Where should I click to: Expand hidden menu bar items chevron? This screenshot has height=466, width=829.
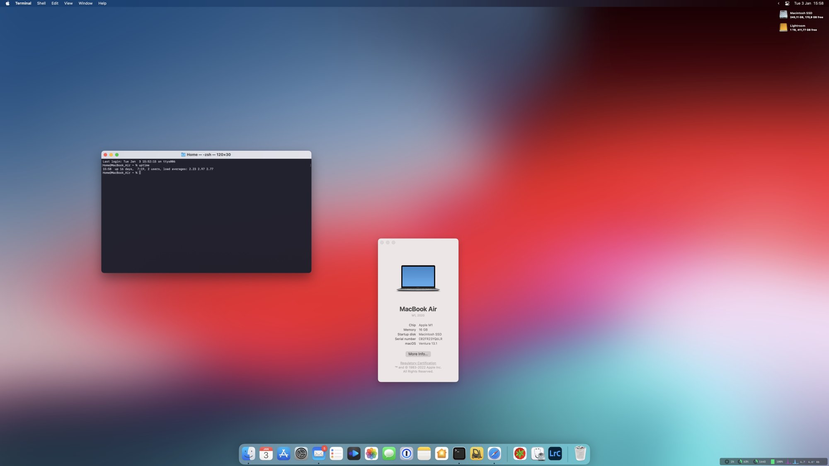(778, 3)
